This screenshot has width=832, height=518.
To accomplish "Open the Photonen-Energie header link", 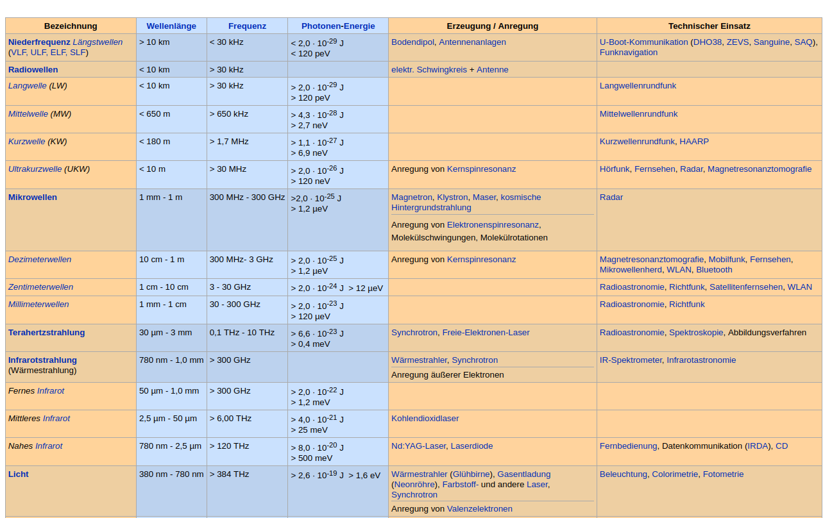I will coord(338,26).
